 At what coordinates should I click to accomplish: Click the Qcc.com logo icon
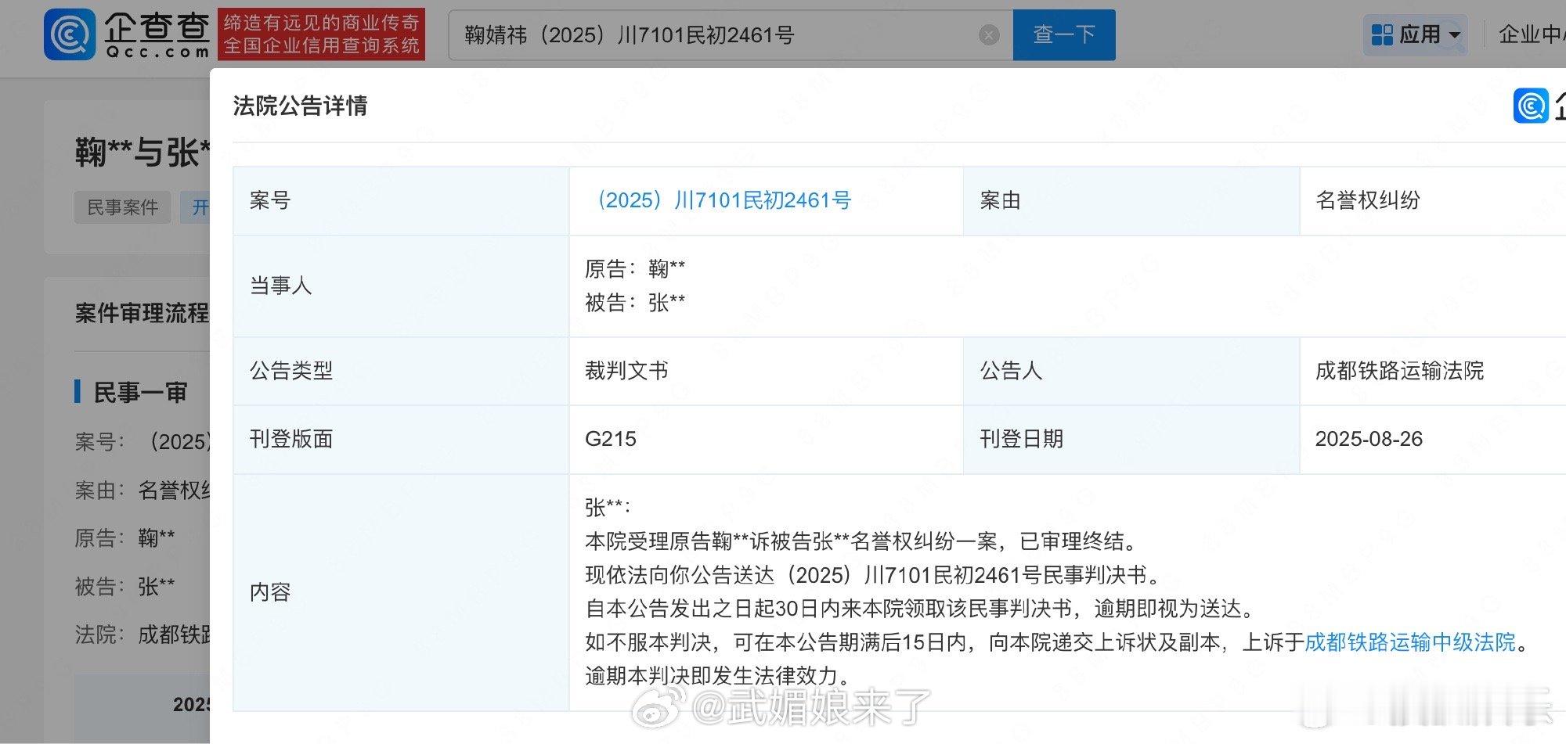click(x=70, y=34)
